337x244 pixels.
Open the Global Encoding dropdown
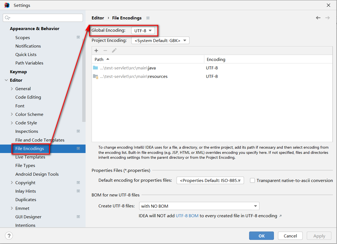pyautogui.click(x=143, y=31)
